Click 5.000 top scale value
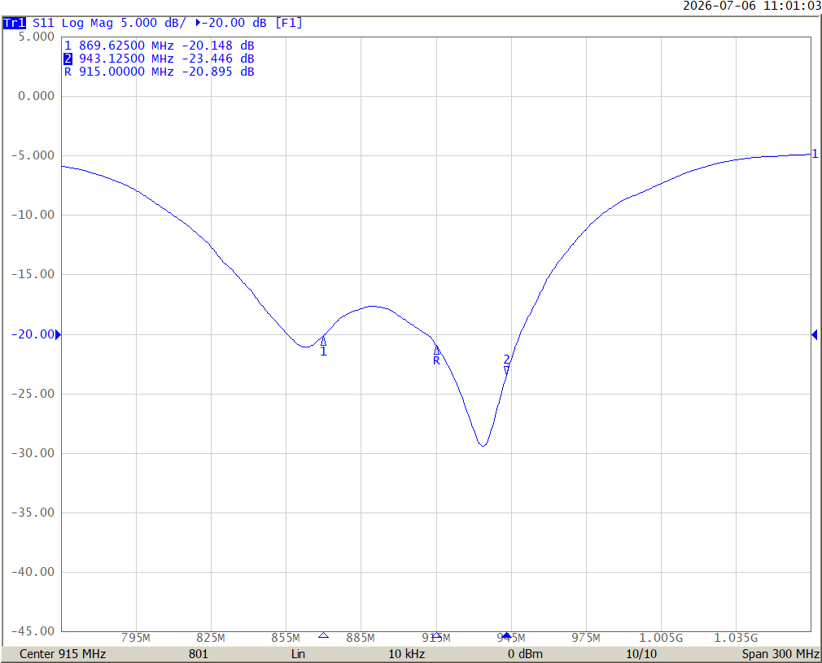Viewport: 822px width, 663px height. click(36, 37)
